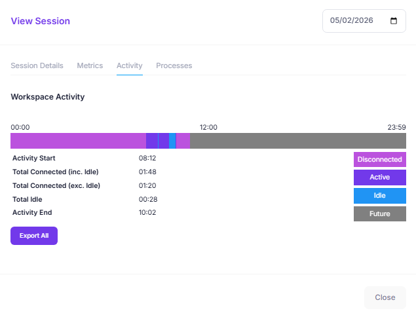The height and width of the screenshot is (317, 416).
Task: Click the first violet active segment in timeline
Action: pyautogui.click(x=151, y=141)
